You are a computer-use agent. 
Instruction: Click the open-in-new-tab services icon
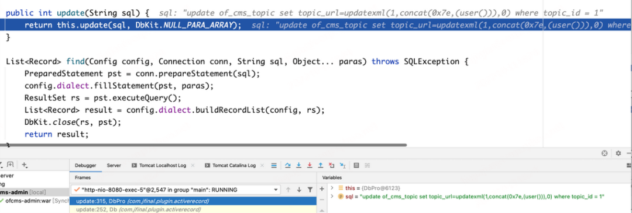[x=11, y=165]
